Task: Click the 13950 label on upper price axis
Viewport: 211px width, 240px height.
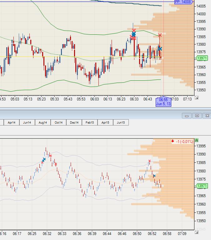Action: (x=201, y=90)
